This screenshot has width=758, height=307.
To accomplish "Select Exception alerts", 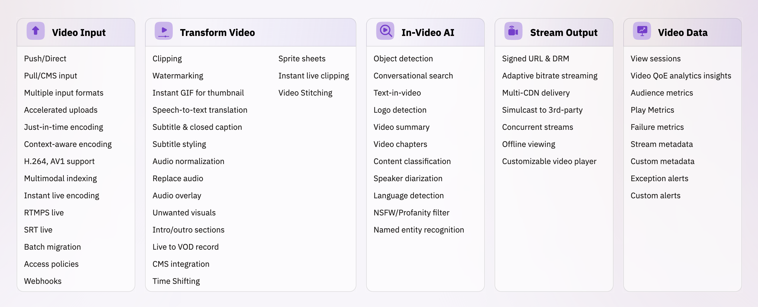I will (659, 178).
